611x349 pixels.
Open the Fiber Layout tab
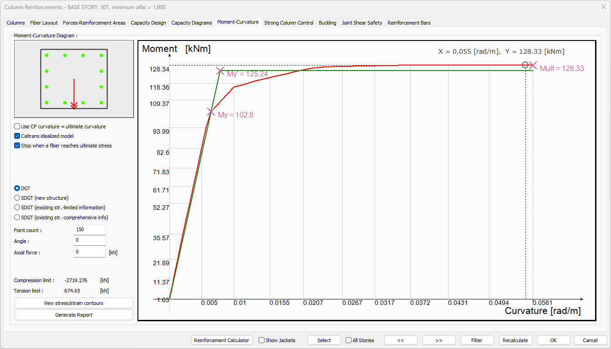(44, 23)
